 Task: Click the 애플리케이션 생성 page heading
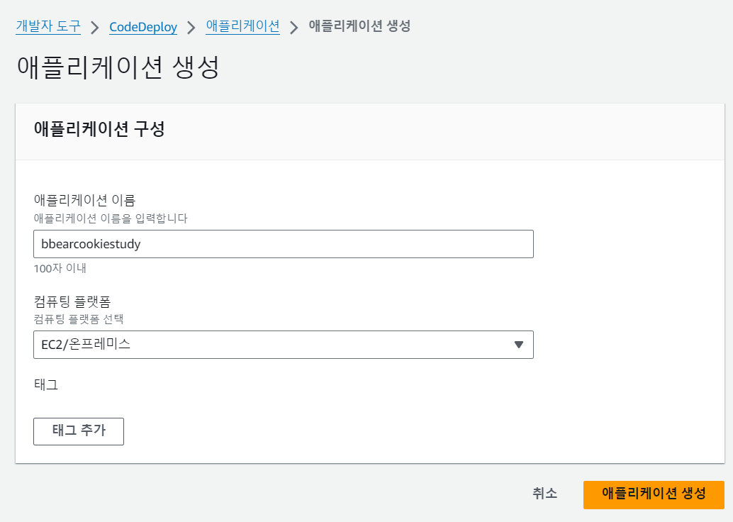118,68
